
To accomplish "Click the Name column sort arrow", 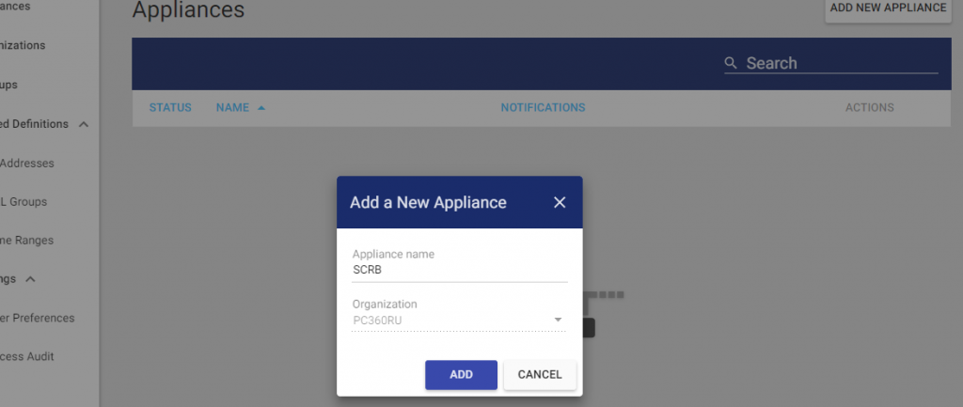I will [x=261, y=108].
